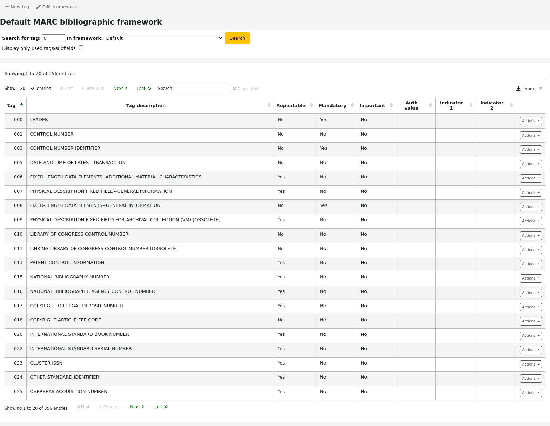The height and width of the screenshot is (426, 550).
Task: Focus the table Search filter box
Action: click(202, 89)
